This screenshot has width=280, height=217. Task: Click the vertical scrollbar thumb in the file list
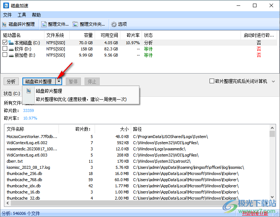pyautogui.click(x=272, y=134)
